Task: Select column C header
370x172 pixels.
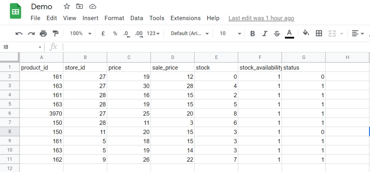Action: pos(129,57)
